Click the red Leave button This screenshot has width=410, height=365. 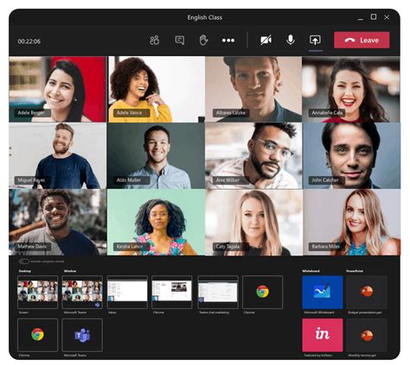[x=362, y=40]
